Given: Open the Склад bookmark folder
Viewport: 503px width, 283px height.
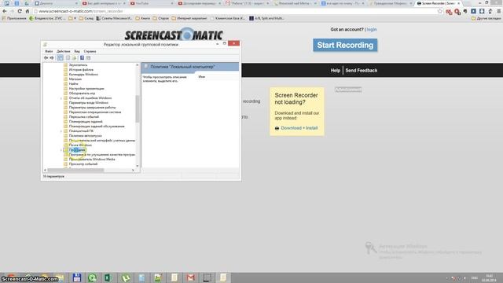Looking at the screenshot, I should tap(86, 18).
